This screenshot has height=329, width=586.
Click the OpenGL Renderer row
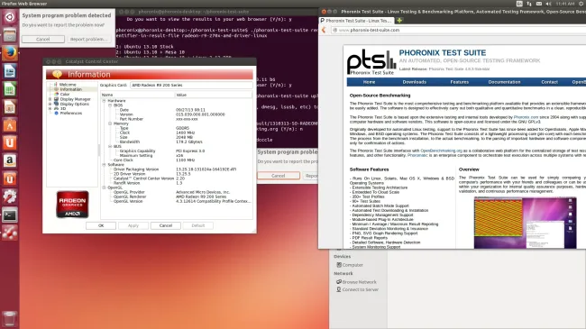pos(176,196)
